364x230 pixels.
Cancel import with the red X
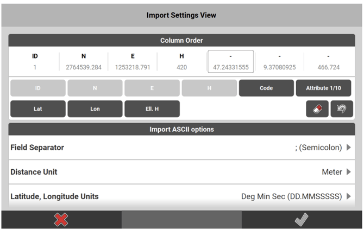tap(61, 220)
